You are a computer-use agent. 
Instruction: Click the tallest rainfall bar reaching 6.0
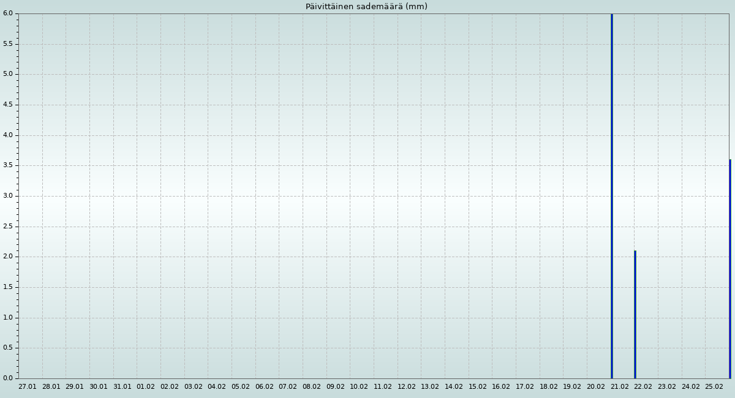tap(611, 196)
